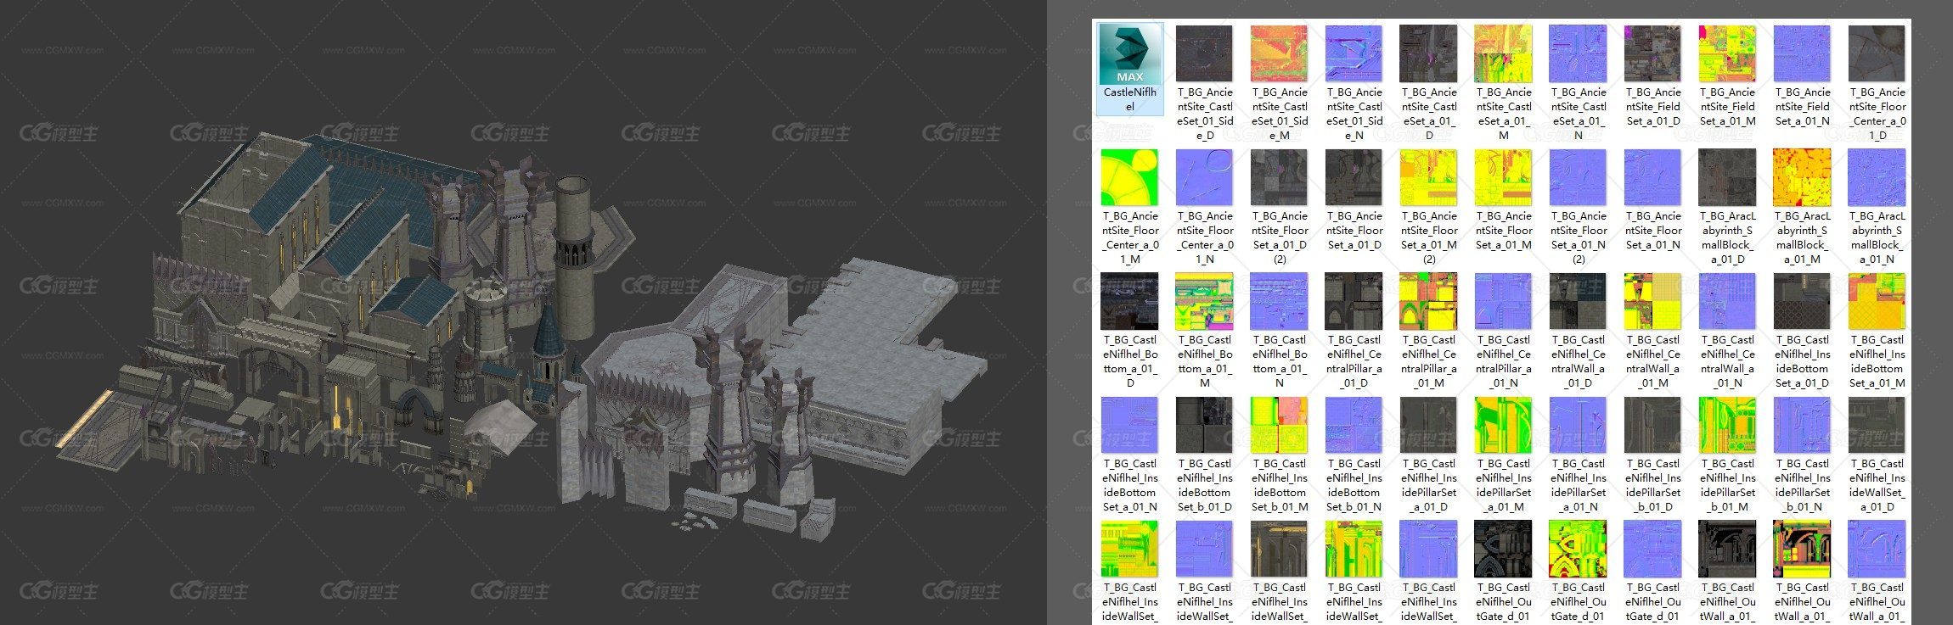Select the InsideBottomSet_a_01_N normal map
Image resolution: width=1953 pixels, height=625 pixels.
(1129, 426)
